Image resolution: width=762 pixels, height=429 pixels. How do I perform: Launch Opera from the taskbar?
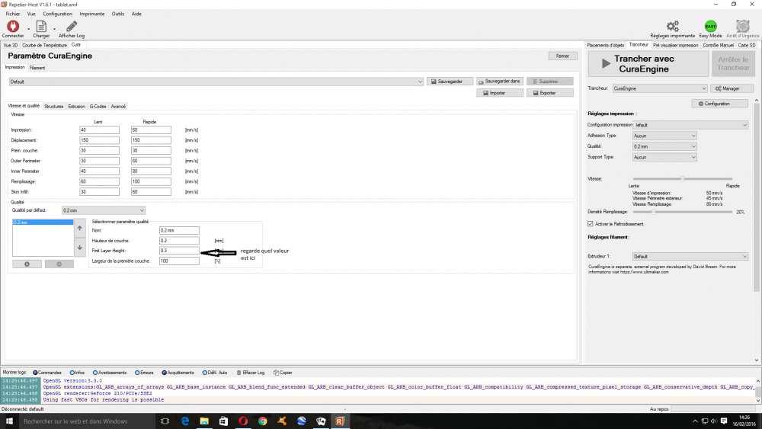tap(243, 421)
